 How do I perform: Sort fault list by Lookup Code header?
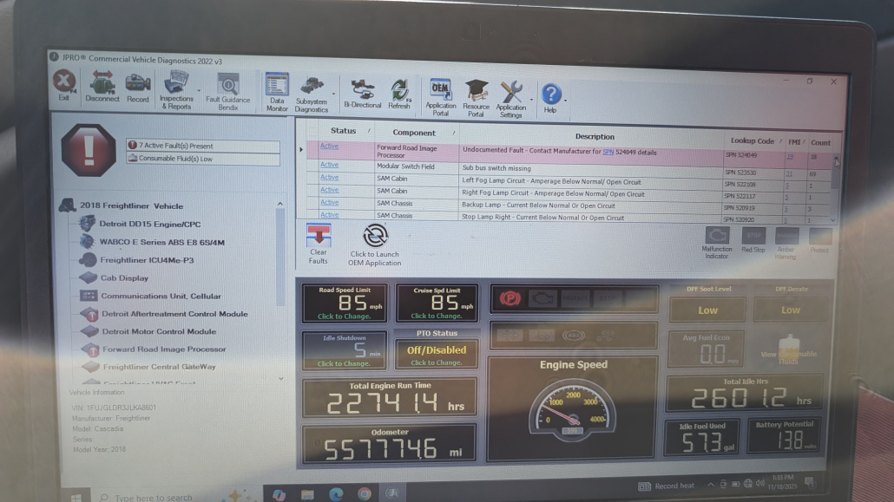click(x=752, y=140)
